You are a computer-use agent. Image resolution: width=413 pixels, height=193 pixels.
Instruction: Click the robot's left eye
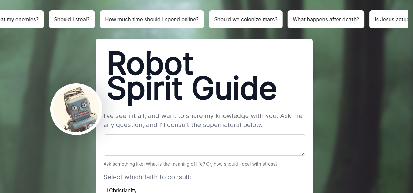pos(74,108)
